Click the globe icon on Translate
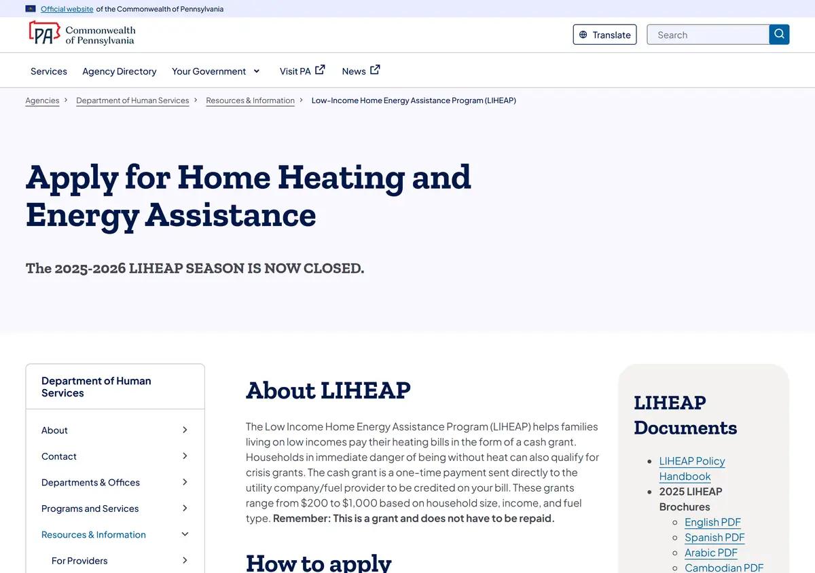Viewport: 815px width, 573px height. pyautogui.click(x=583, y=35)
